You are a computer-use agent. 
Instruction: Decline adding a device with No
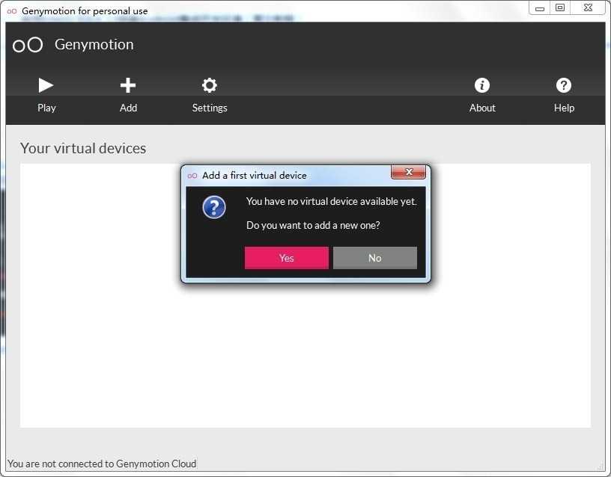[375, 257]
